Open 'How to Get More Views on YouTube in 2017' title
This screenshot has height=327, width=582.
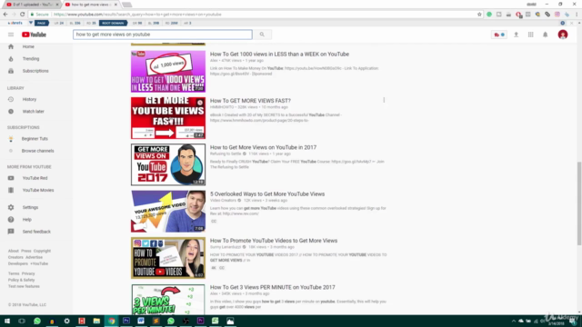263,147
